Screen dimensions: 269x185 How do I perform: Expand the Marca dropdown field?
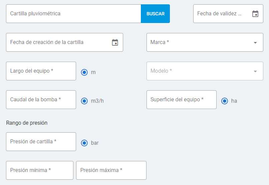point(200,42)
